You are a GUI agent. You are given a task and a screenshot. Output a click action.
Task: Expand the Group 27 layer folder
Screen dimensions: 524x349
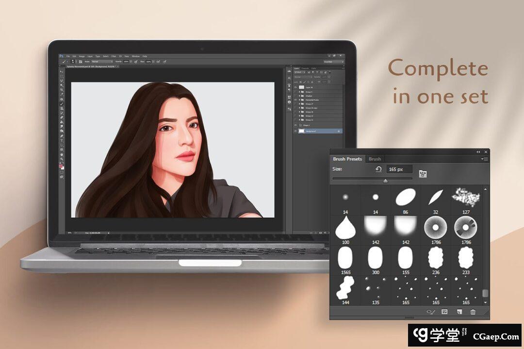pyautogui.click(x=300, y=103)
